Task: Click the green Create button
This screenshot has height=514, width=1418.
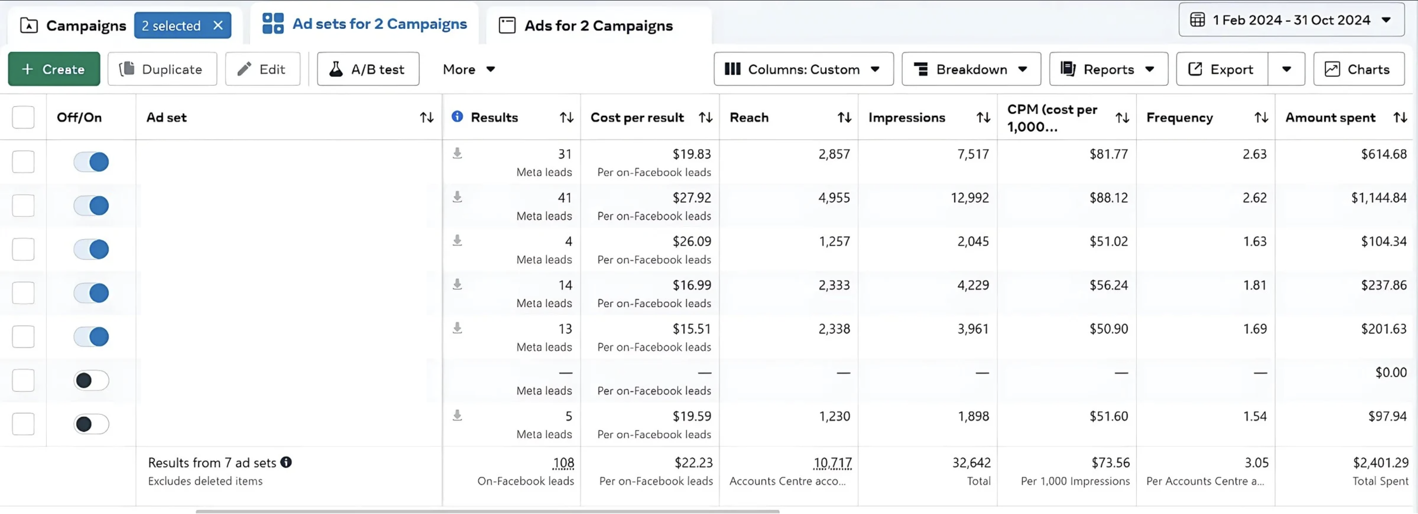Action: (x=54, y=69)
